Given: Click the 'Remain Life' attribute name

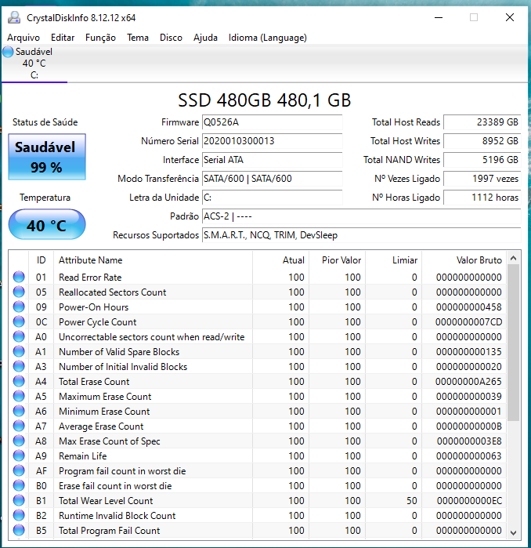Looking at the screenshot, I should [x=83, y=456].
